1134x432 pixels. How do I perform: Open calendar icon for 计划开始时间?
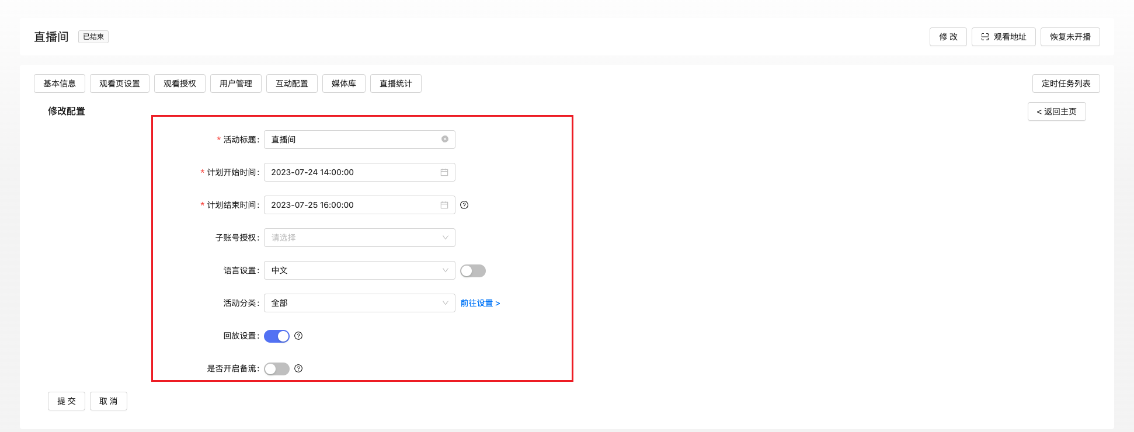444,172
